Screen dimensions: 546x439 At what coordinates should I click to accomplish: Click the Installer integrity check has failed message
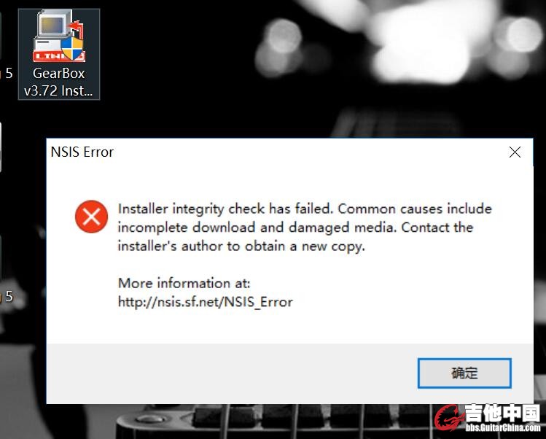coord(305,228)
